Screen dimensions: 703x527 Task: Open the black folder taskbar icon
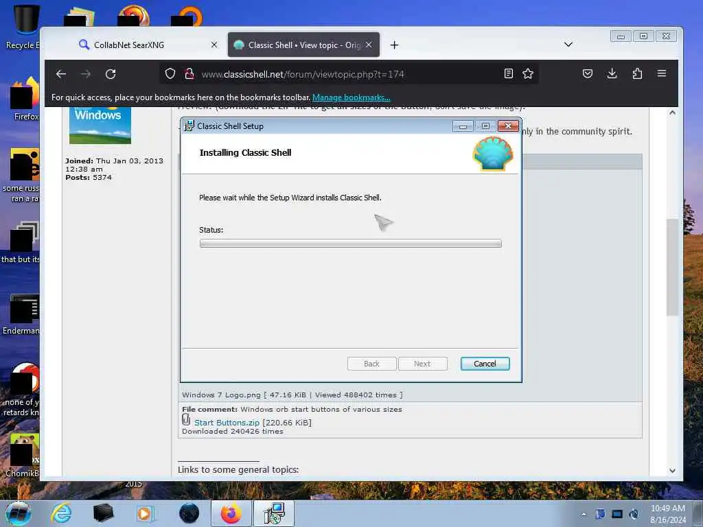(x=104, y=513)
